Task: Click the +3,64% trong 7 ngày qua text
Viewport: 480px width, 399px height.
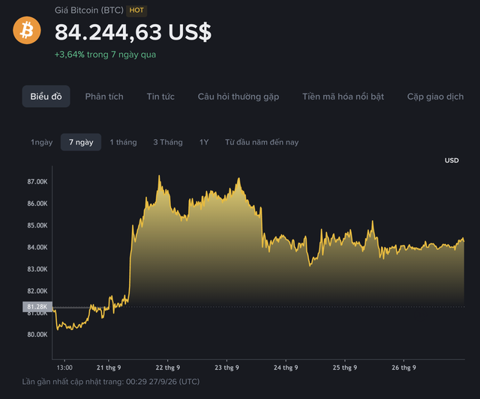Action: [x=105, y=55]
